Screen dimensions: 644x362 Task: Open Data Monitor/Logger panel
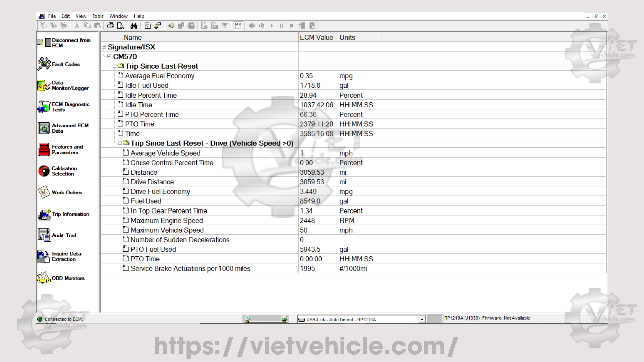coord(70,85)
